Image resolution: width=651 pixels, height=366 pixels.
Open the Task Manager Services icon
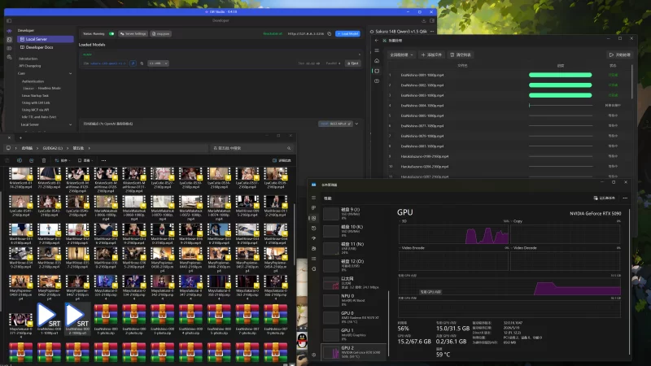pyautogui.click(x=313, y=269)
